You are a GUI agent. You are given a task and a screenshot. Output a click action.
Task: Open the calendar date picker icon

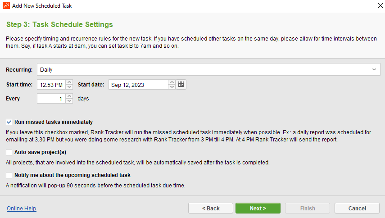pos(181,84)
